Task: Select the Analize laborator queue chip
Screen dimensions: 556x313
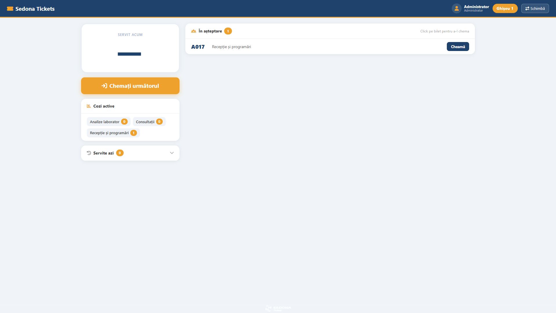Action: point(109,122)
